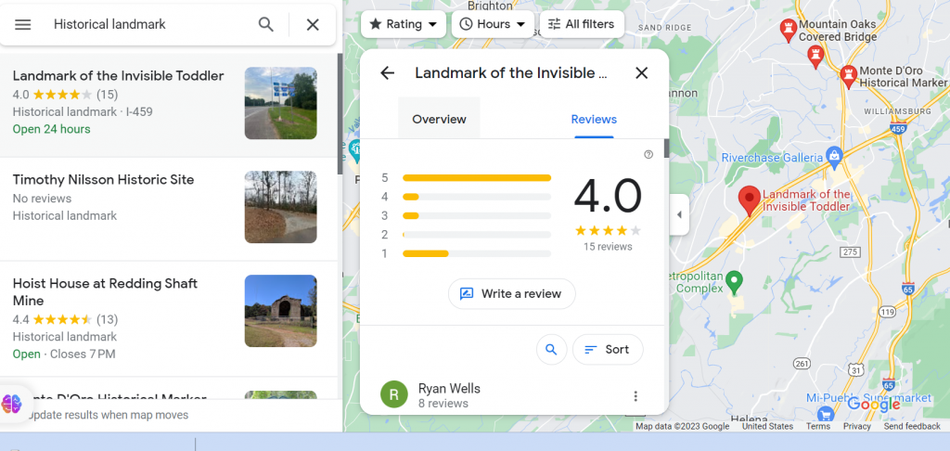Click the search magnifier icon

point(266,25)
